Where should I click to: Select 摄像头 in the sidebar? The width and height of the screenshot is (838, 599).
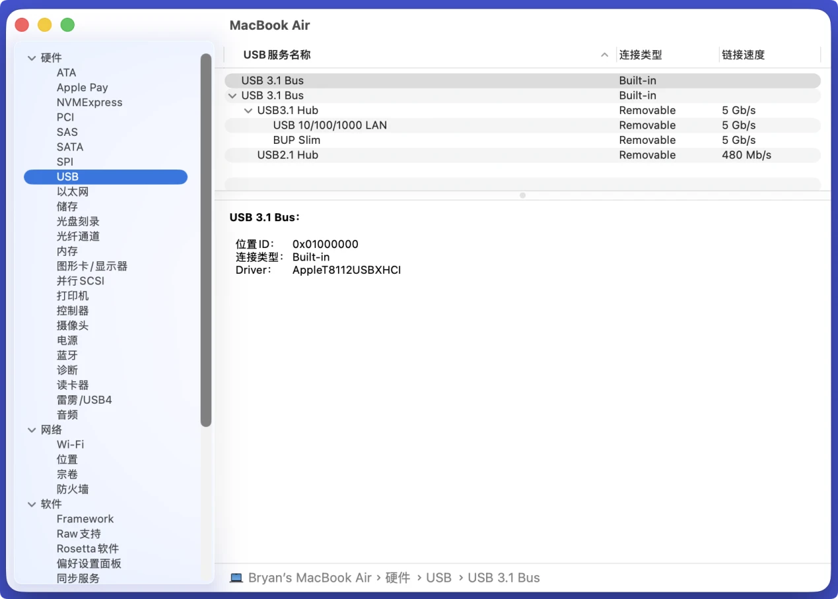coord(73,326)
